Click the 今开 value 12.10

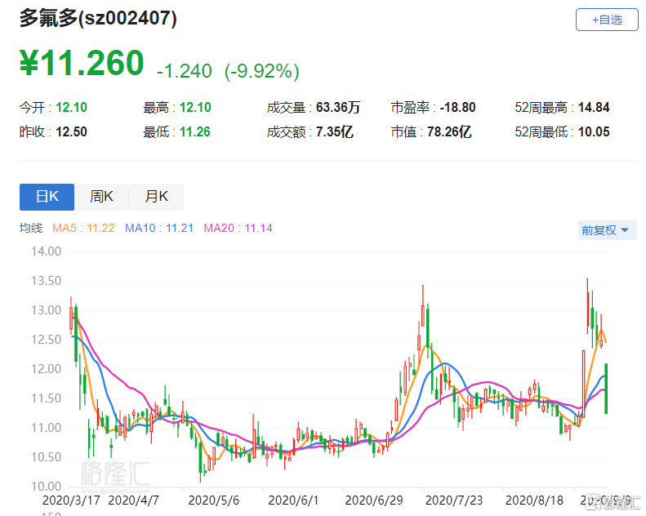(71, 108)
